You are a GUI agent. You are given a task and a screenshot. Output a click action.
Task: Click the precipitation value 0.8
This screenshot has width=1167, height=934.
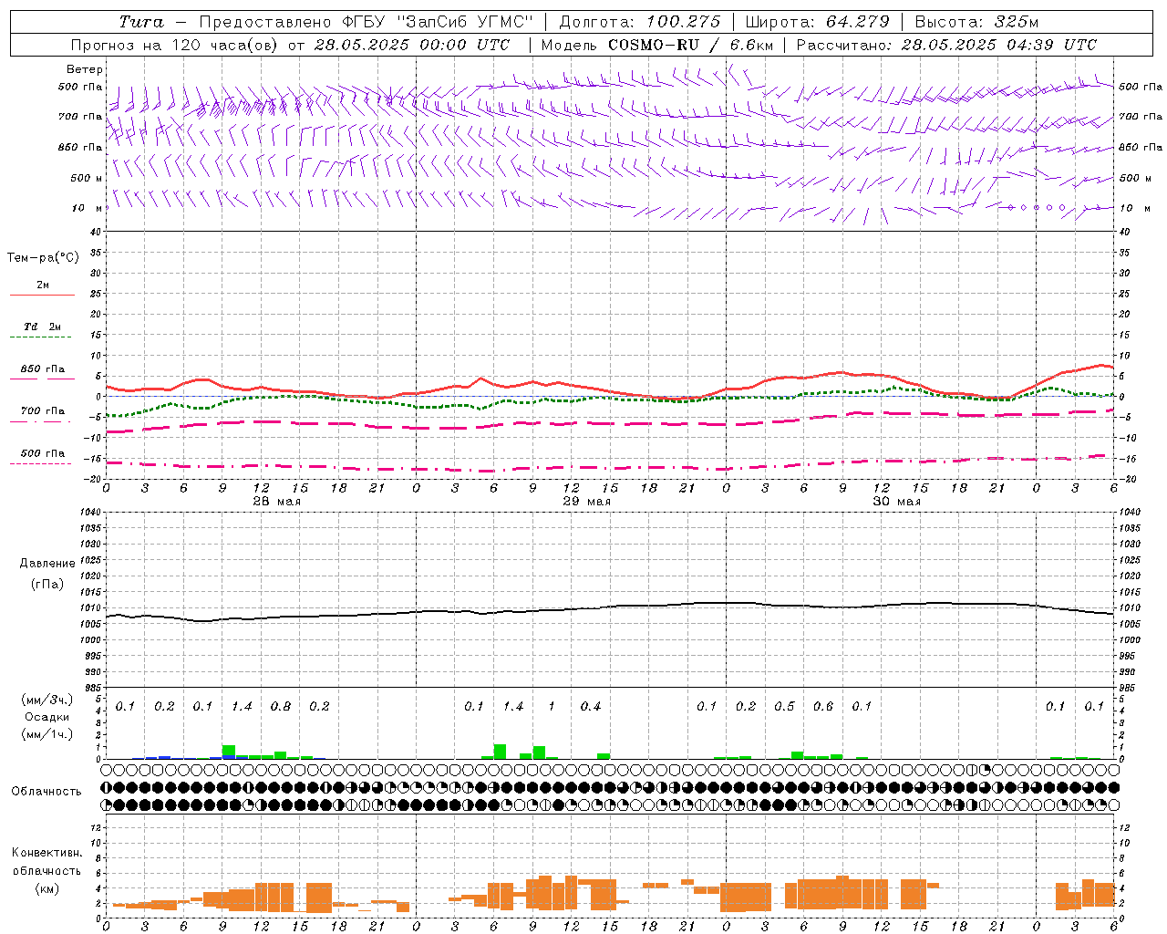(x=281, y=707)
